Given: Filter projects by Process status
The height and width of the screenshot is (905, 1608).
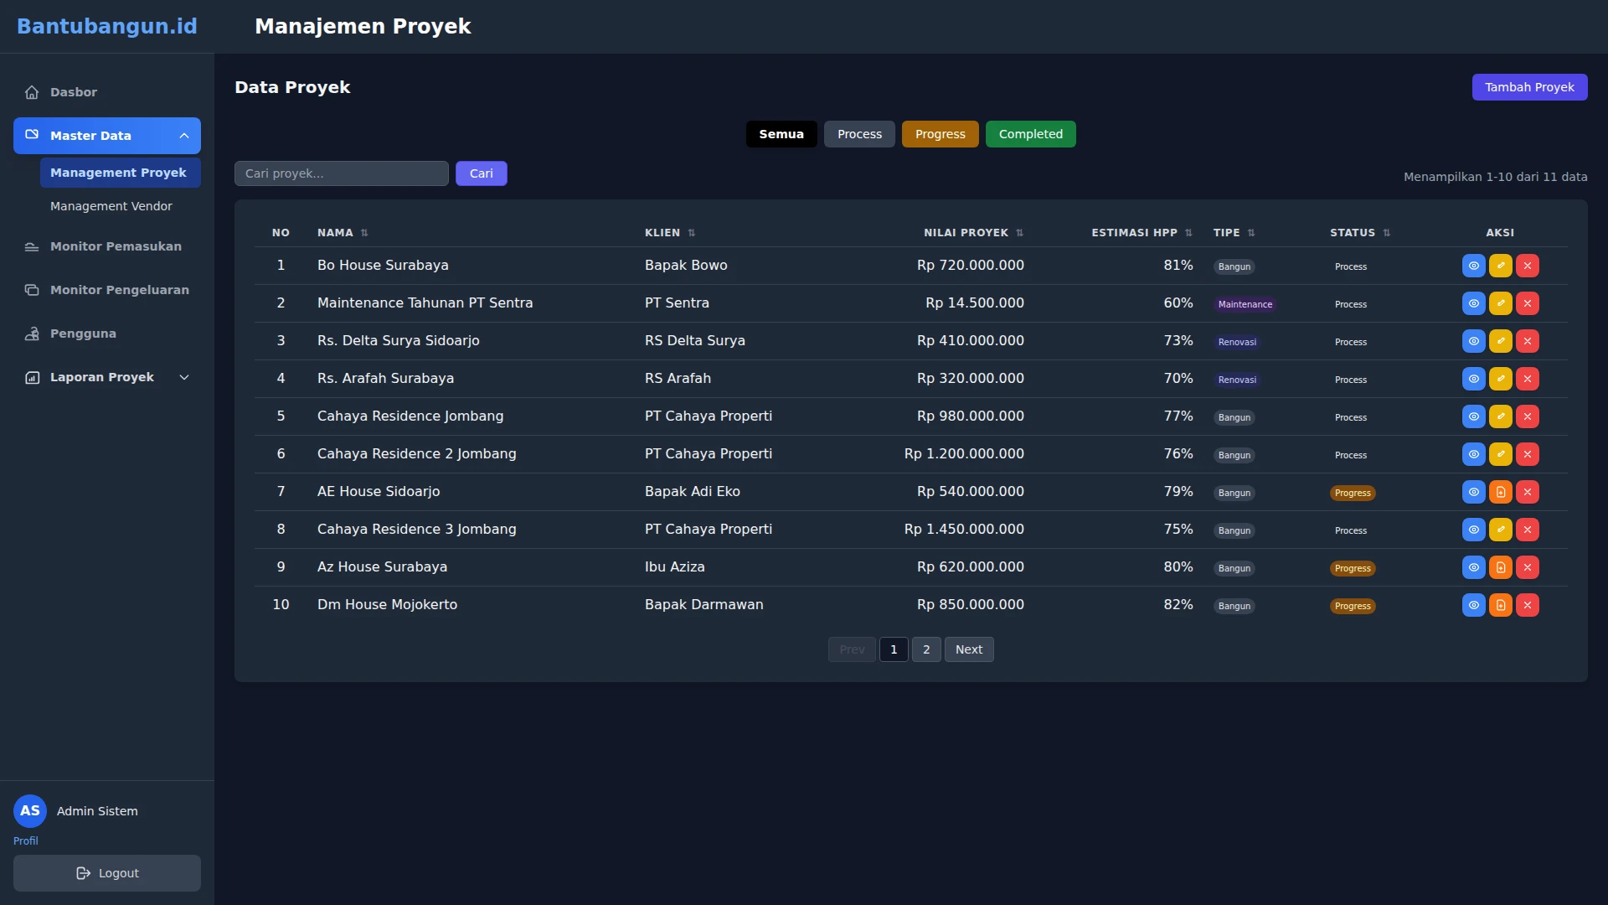Looking at the screenshot, I should point(859,134).
